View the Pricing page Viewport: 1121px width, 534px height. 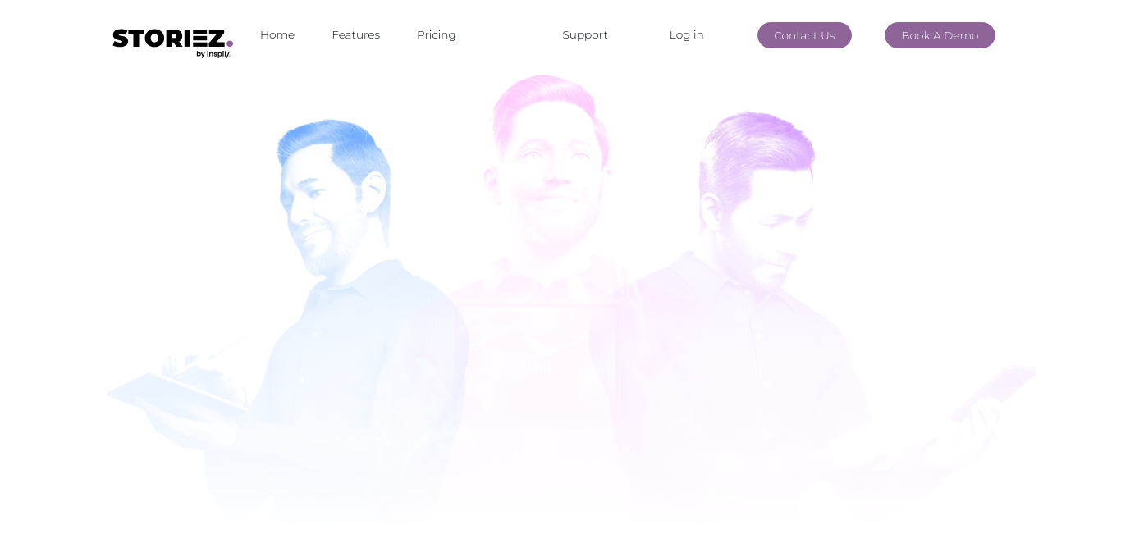tap(436, 34)
